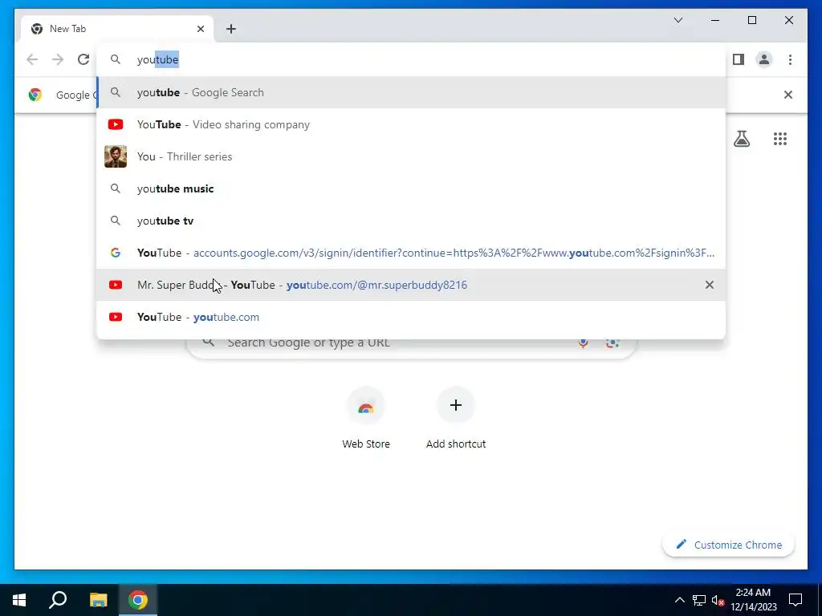Select the New Tab tab

click(117, 29)
